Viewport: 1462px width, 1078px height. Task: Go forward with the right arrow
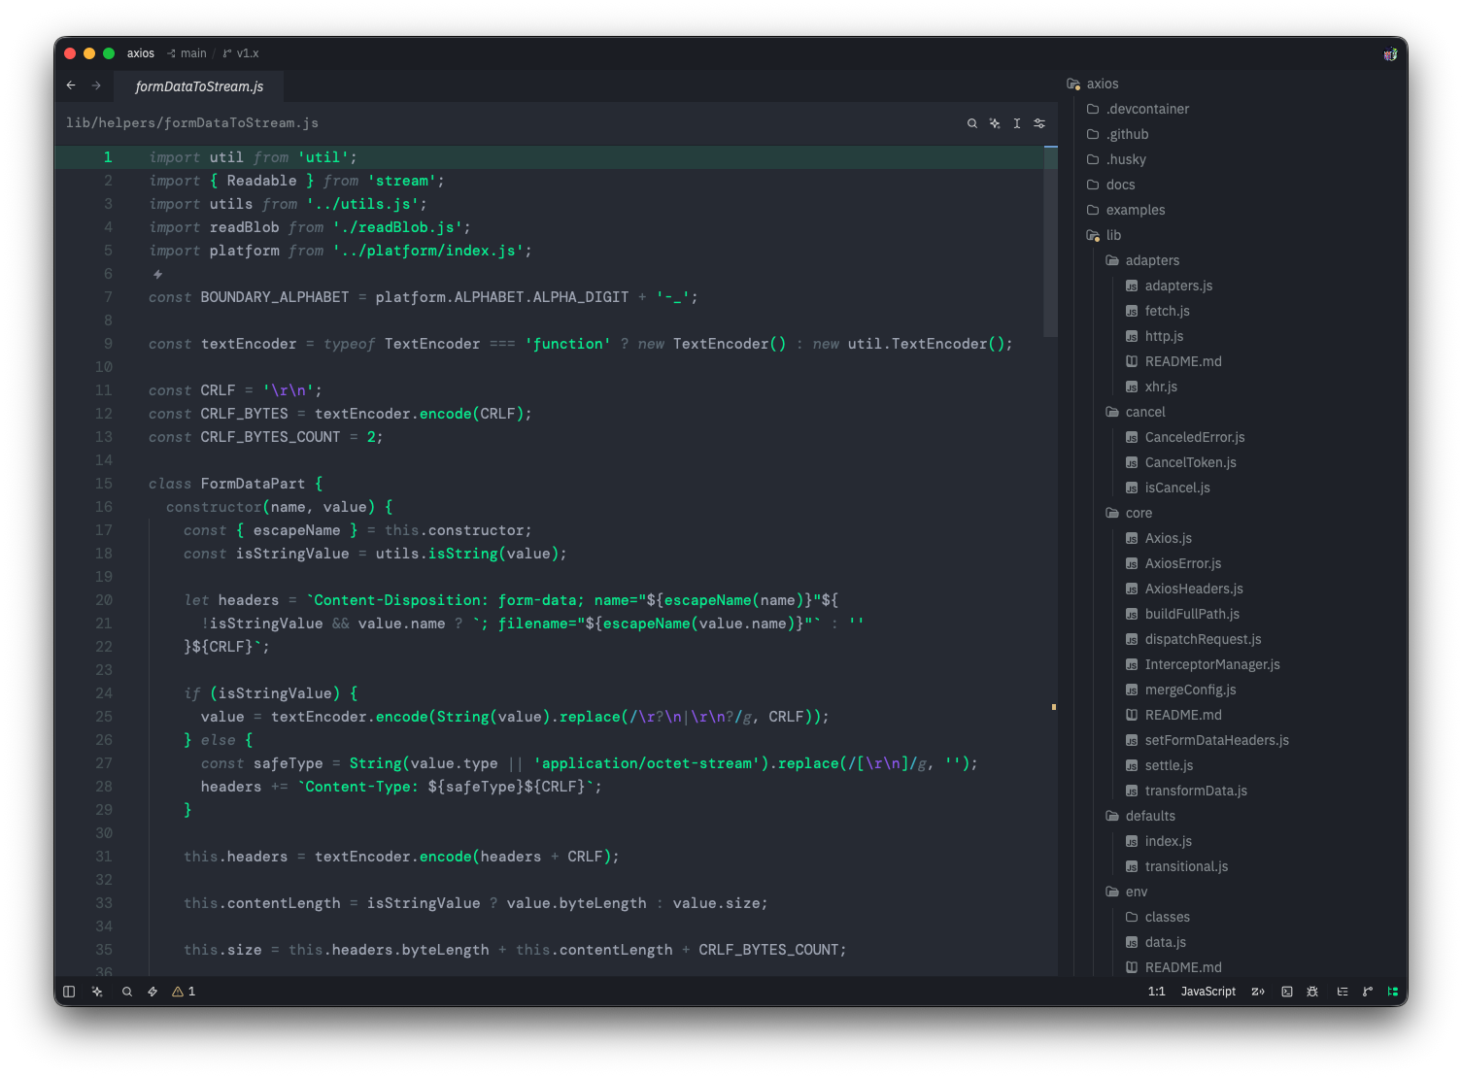(x=96, y=85)
